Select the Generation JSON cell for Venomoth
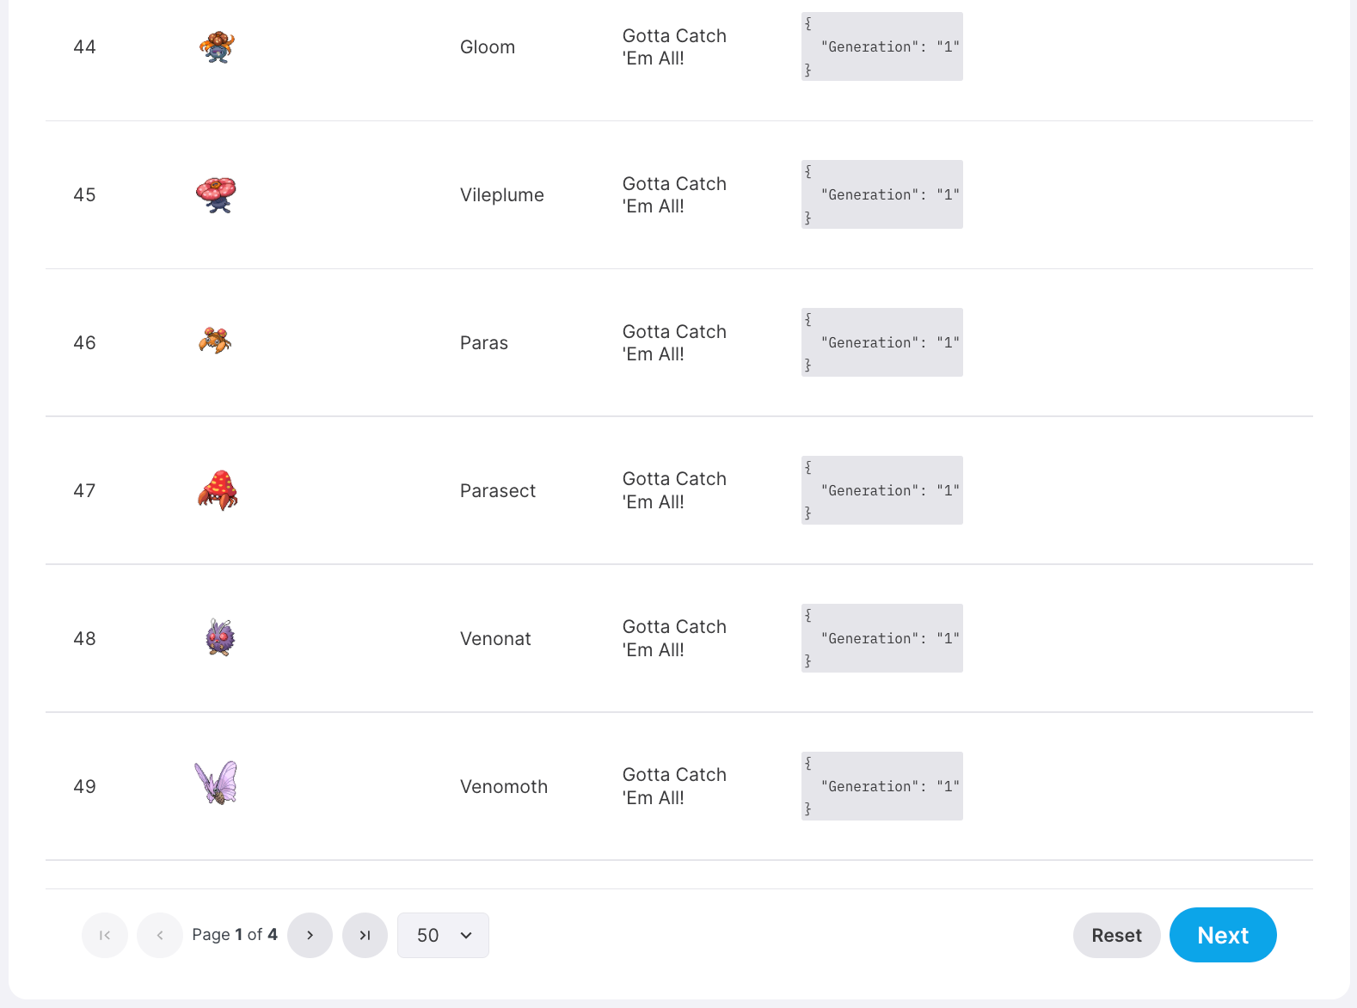The height and width of the screenshot is (1008, 1357). pyautogui.click(x=881, y=785)
